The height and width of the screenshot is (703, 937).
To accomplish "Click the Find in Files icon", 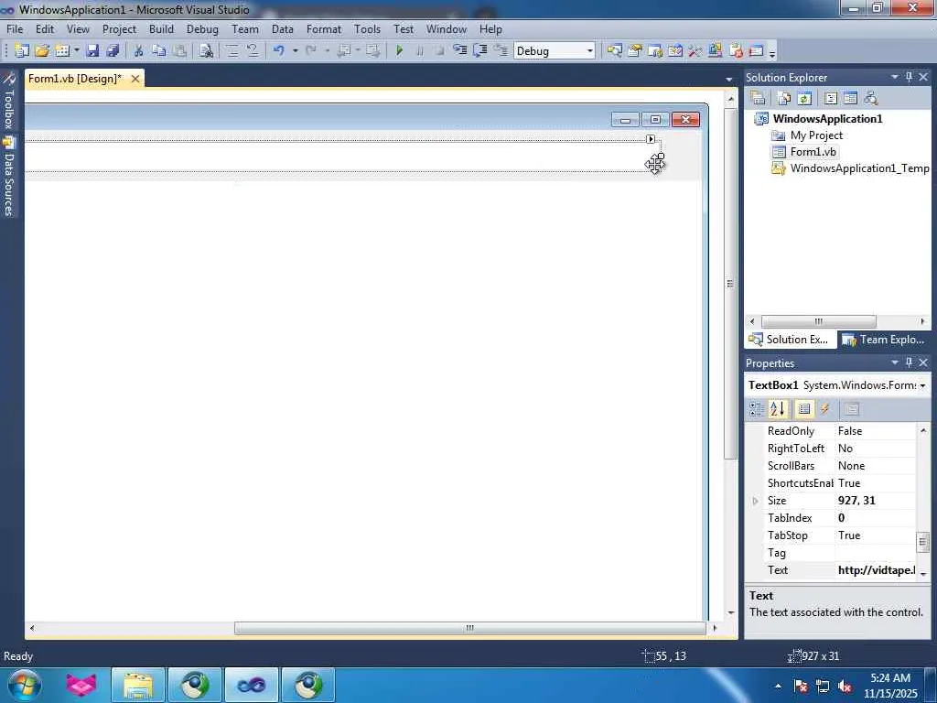I will click(206, 51).
